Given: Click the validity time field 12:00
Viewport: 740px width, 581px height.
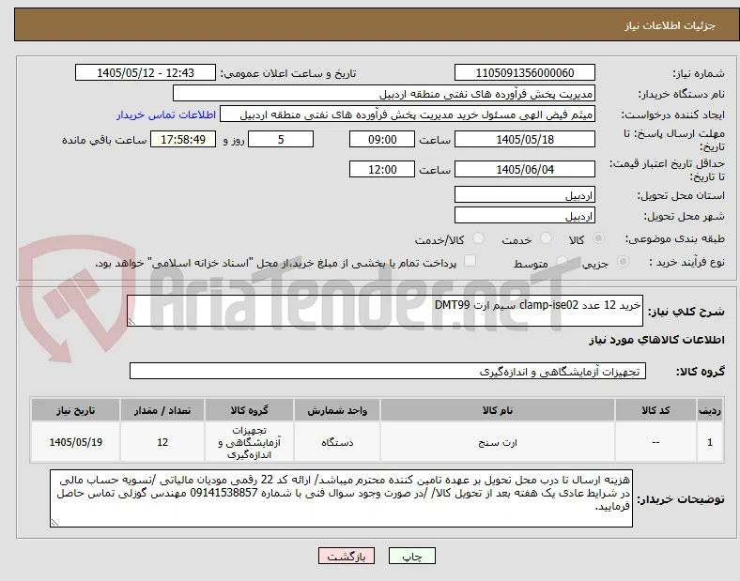Looking at the screenshot, I should [382, 169].
